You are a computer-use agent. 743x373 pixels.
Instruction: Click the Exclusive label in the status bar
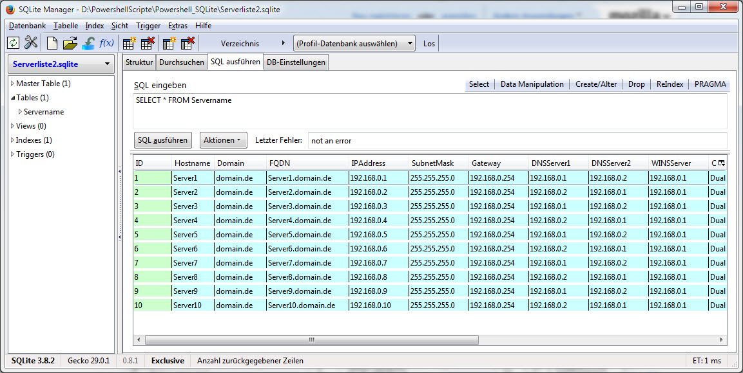point(168,361)
